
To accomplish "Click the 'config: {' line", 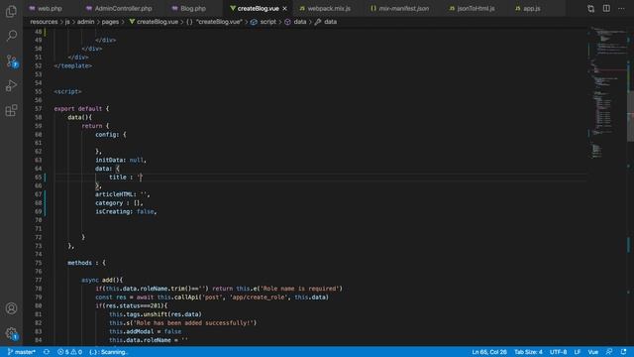I will pyautogui.click(x=111, y=135).
